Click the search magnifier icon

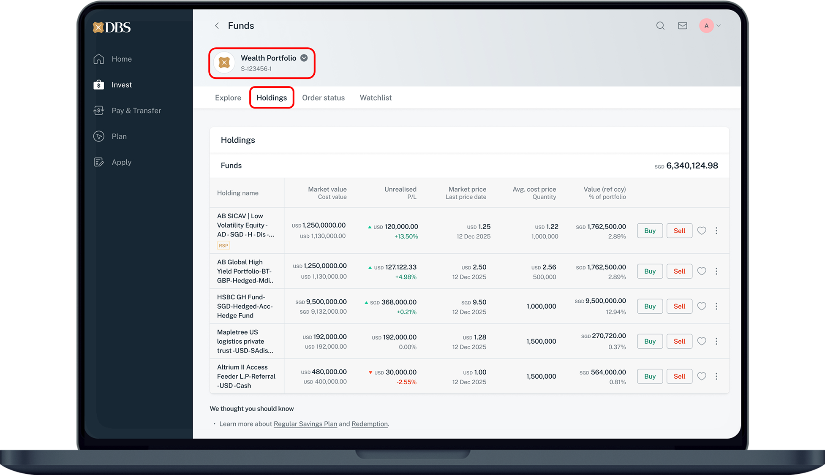point(660,26)
